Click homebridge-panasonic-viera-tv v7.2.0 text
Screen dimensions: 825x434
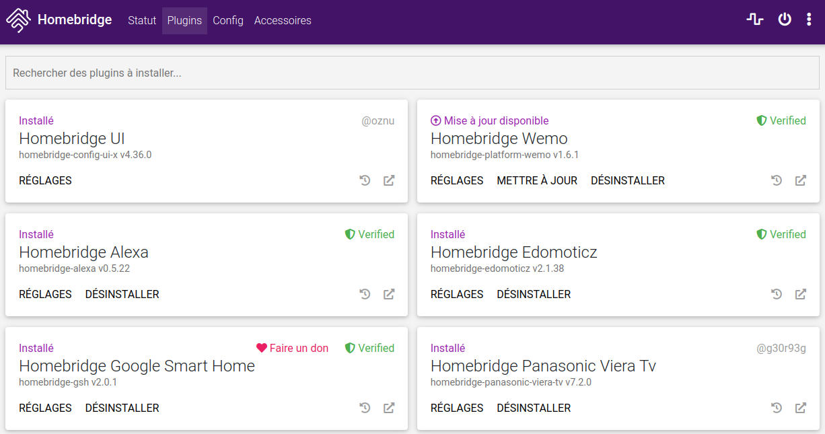point(511,382)
